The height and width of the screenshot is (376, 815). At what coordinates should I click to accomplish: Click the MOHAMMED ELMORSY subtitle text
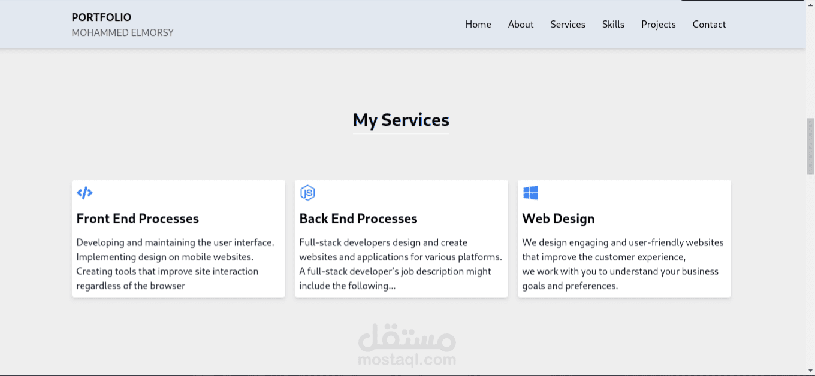122,32
